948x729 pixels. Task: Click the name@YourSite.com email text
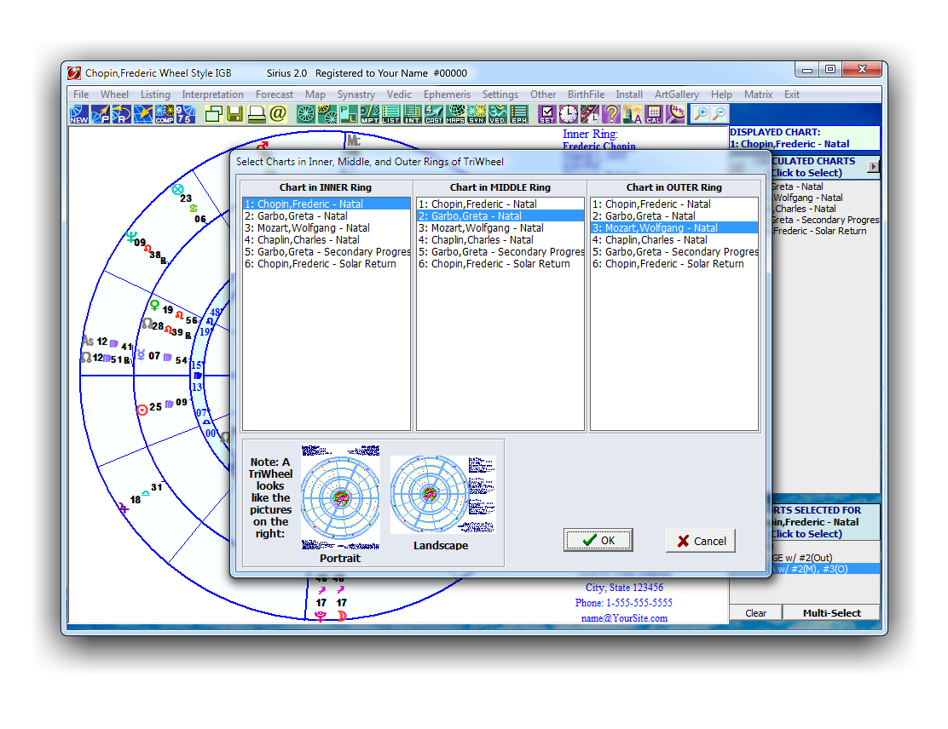[624, 618]
